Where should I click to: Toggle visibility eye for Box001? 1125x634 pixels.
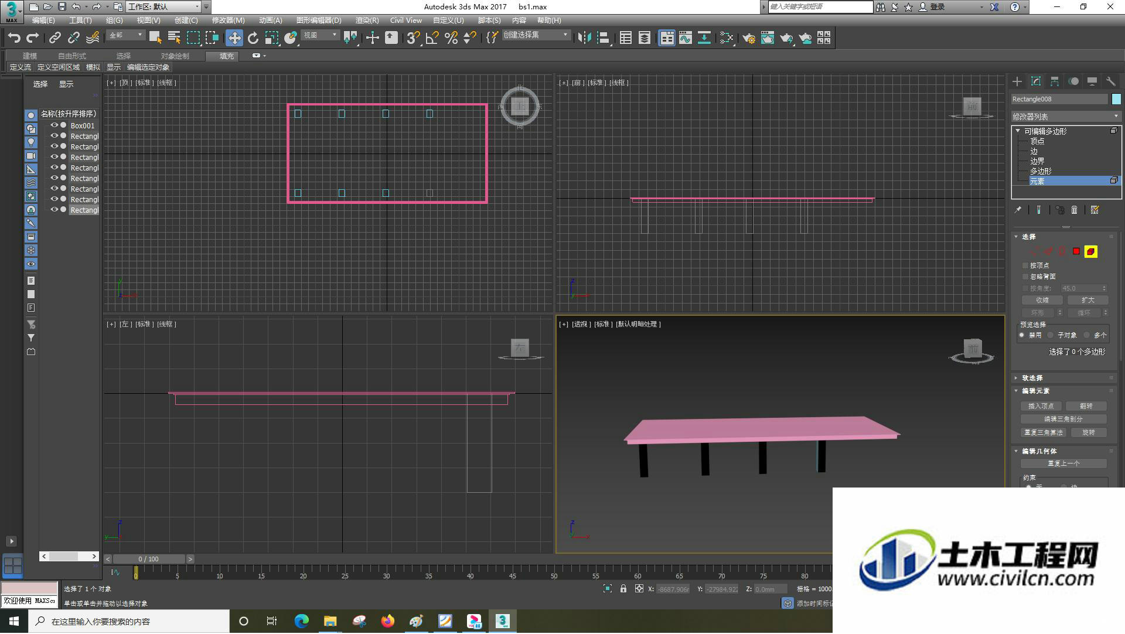pyautogui.click(x=54, y=125)
